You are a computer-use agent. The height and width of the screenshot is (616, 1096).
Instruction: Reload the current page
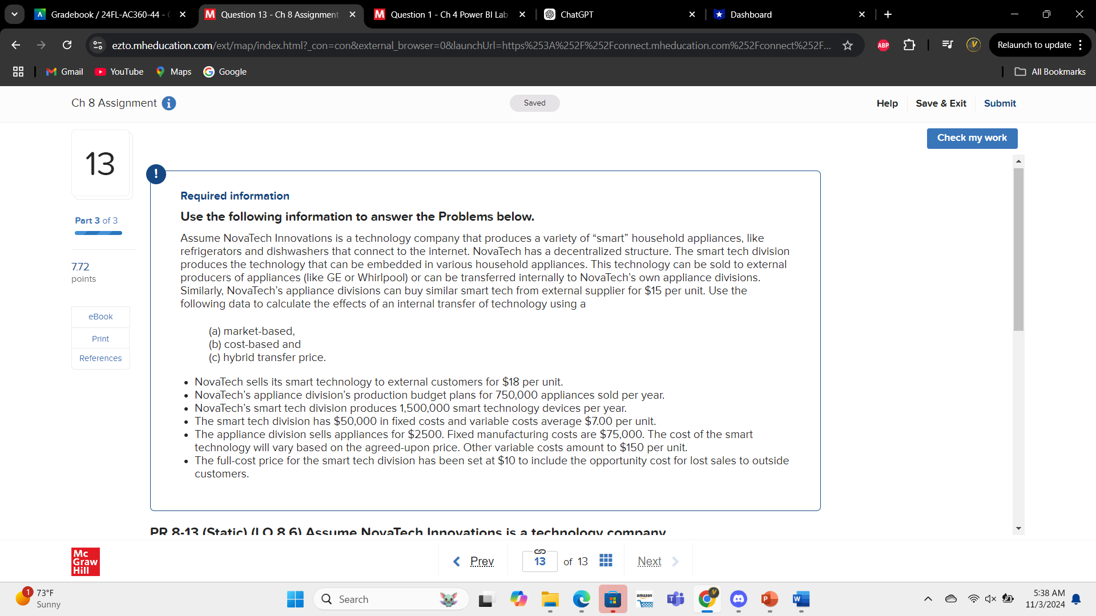67,45
